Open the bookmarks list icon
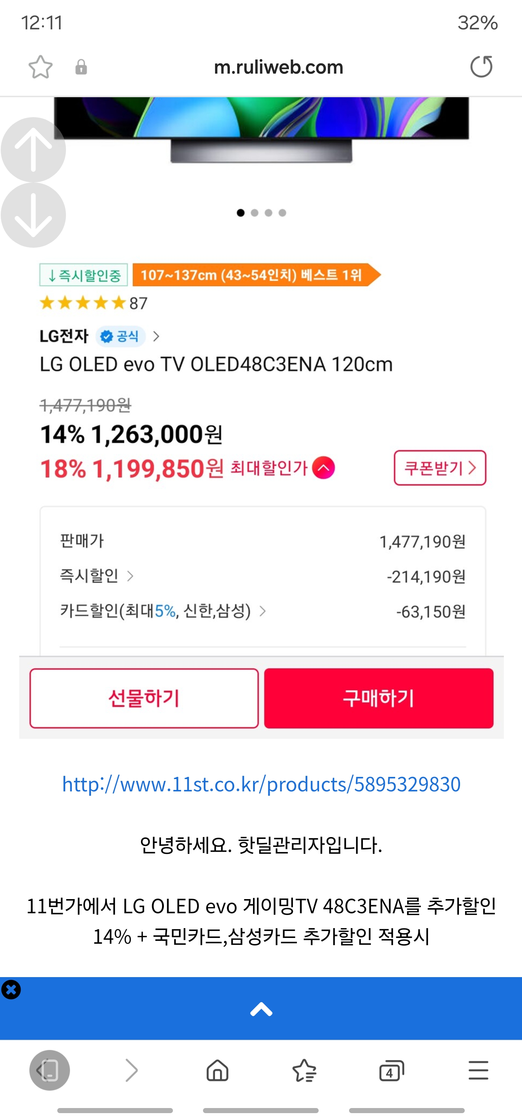 [304, 1070]
